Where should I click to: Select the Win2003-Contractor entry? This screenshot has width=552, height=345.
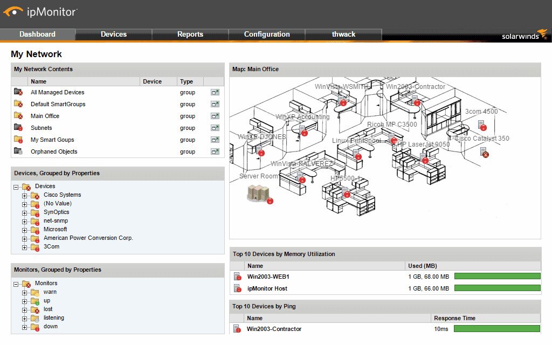pos(275,328)
